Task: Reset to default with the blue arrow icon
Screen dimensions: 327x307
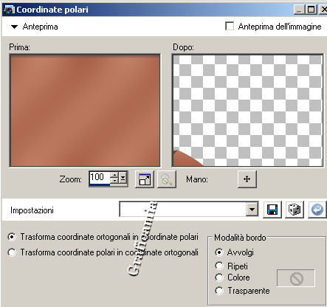Action: [x=317, y=210]
